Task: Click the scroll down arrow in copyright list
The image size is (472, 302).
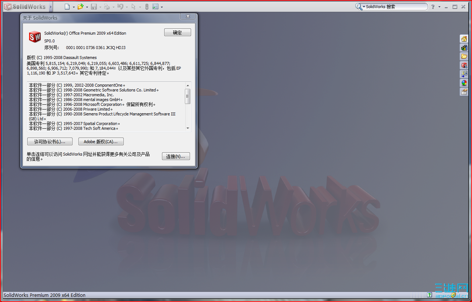Action: [188, 128]
